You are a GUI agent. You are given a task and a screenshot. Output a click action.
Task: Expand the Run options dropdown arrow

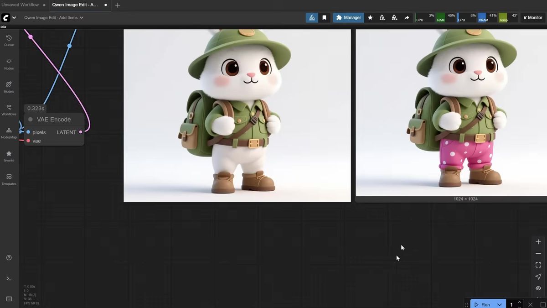point(500,304)
